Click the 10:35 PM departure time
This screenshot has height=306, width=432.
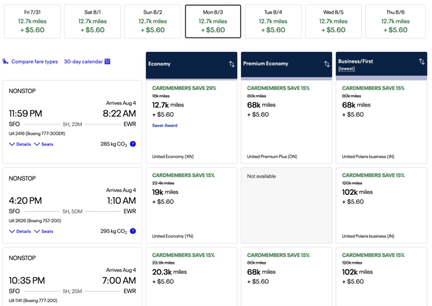tap(26, 281)
